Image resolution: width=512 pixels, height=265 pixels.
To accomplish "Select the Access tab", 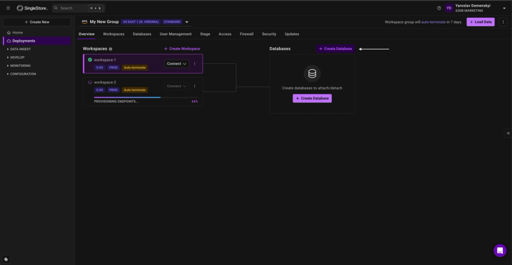I will point(225,34).
